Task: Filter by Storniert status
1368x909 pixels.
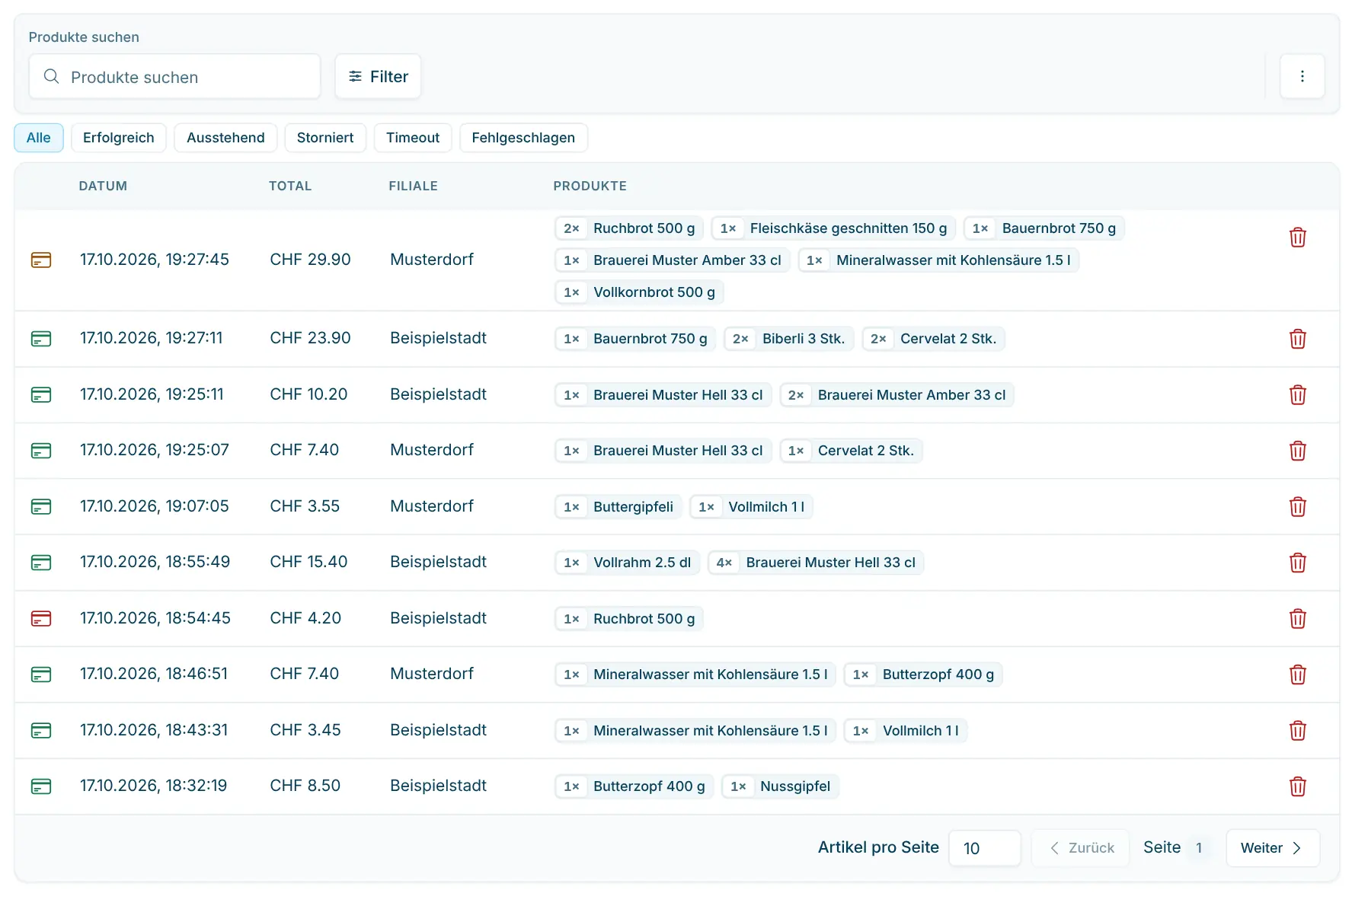Action: tap(325, 138)
